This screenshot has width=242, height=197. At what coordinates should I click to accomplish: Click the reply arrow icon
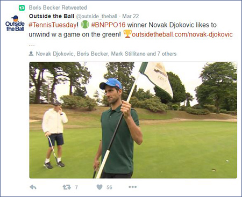coord(33,187)
